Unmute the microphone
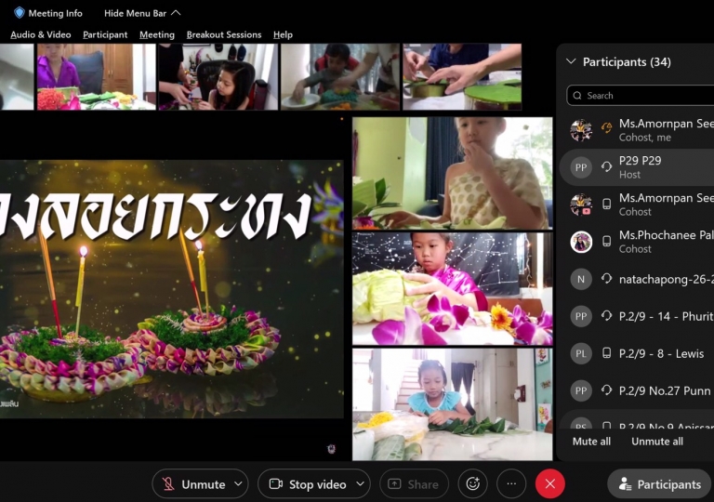The height and width of the screenshot is (502, 714). (194, 483)
